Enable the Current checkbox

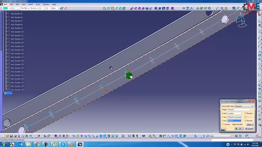tap(223, 124)
